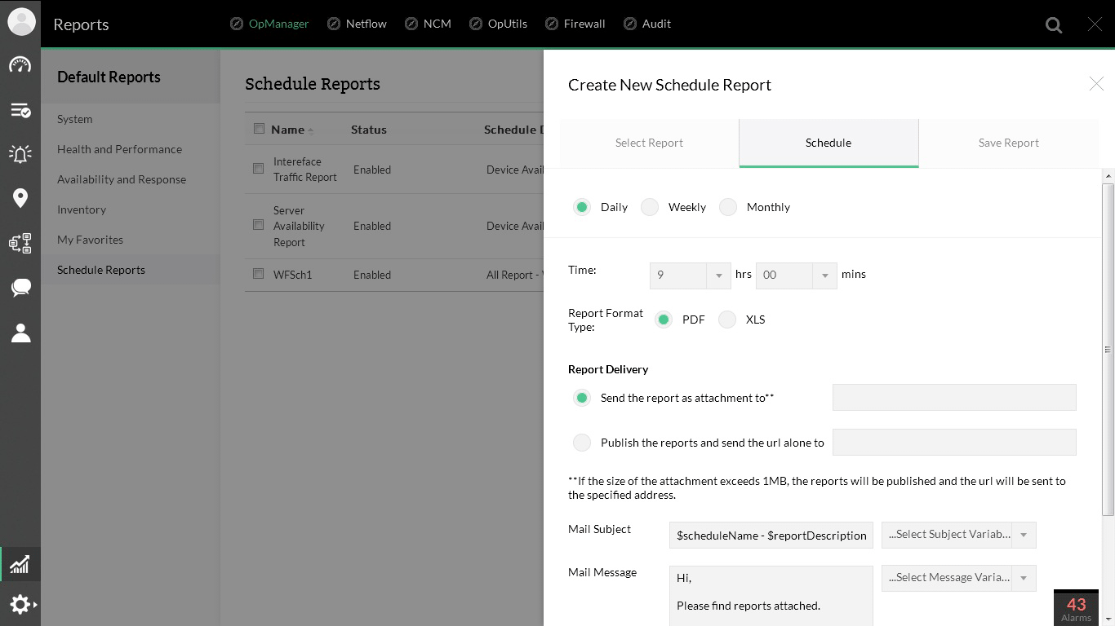
Task: Check the WFSch1 report checkbox
Action: click(x=259, y=274)
